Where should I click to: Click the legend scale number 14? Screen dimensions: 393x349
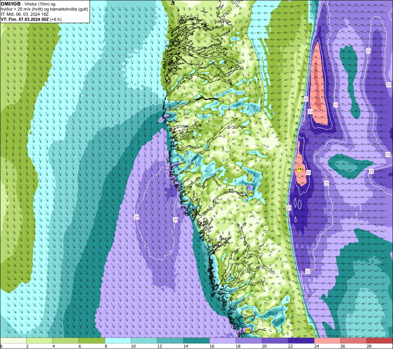coord(185,346)
